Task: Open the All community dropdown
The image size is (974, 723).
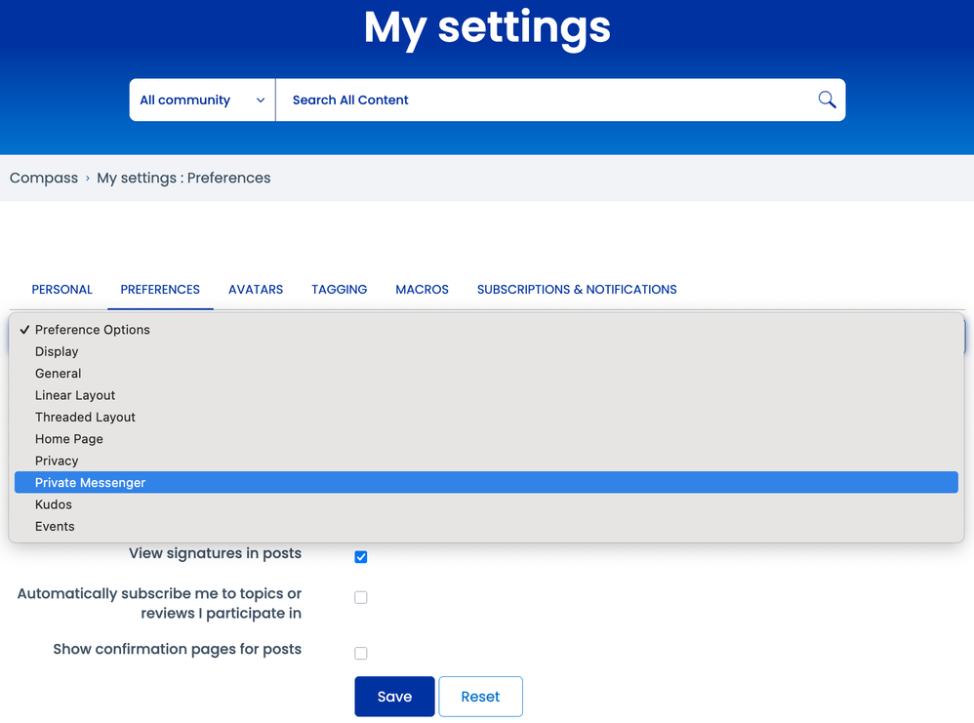Action: (x=202, y=100)
